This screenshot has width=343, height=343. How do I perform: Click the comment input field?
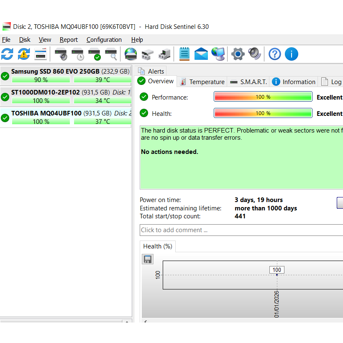point(241,230)
